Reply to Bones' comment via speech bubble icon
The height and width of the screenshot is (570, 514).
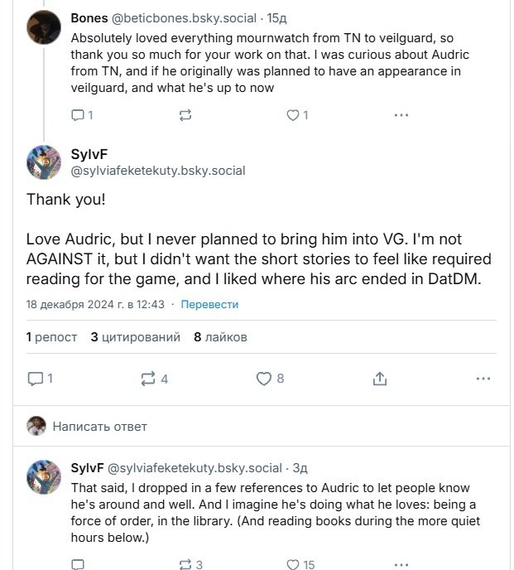click(x=79, y=115)
